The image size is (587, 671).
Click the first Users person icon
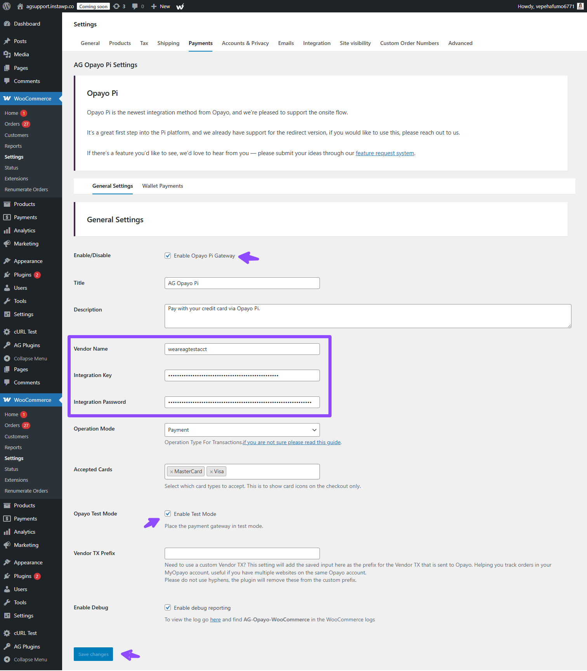[x=7, y=288]
